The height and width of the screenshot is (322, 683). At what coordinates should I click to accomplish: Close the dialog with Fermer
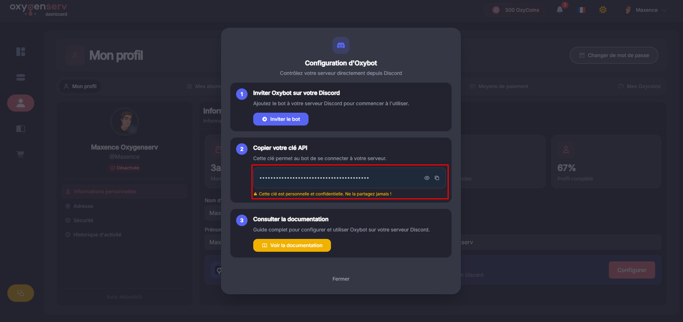[x=341, y=279]
